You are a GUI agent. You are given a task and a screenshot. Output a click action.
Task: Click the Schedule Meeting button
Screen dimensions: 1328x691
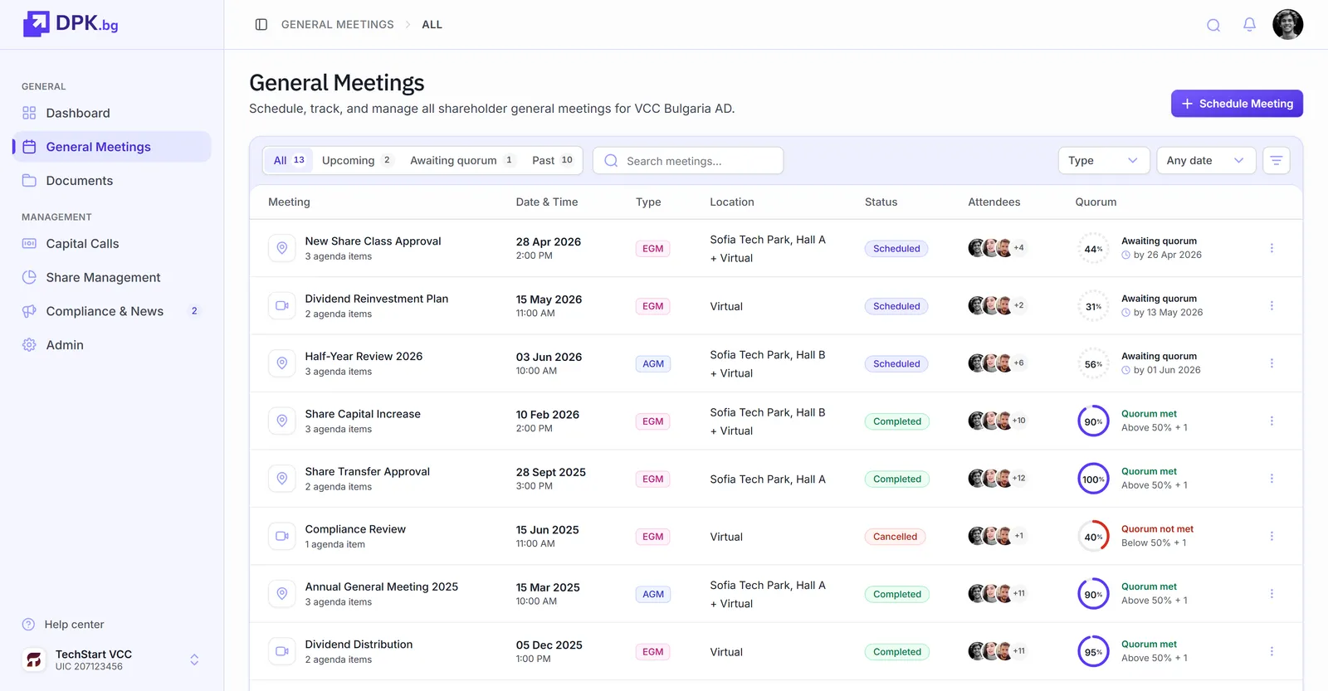click(1237, 104)
